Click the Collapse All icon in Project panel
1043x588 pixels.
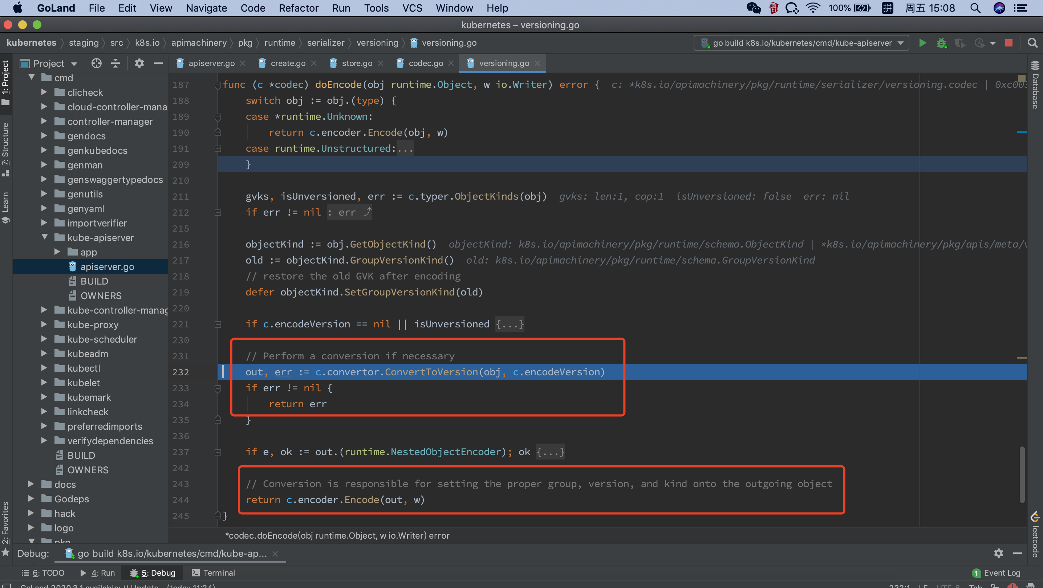point(115,63)
